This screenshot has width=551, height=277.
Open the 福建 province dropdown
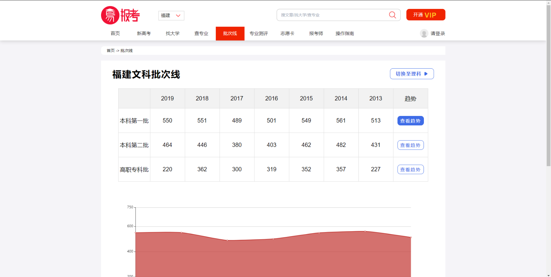pos(171,16)
